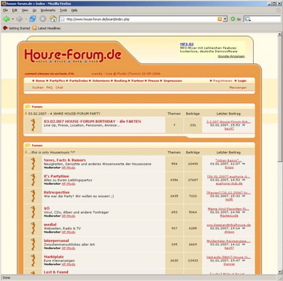The image size is (283, 281).
Task: Open the 03.02.007 HOUSE-FORUM BIRTHDAY forum
Action: point(92,121)
